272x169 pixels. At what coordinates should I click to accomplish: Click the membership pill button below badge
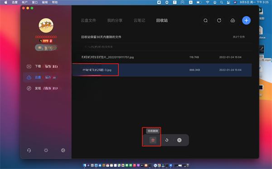pos(46,48)
